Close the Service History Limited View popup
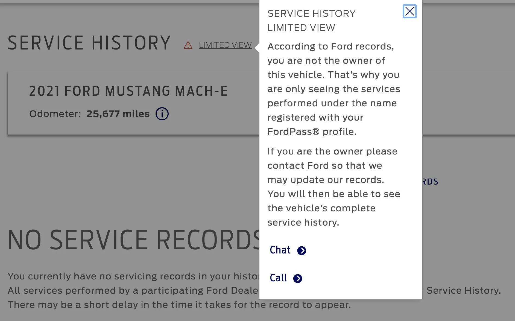This screenshot has height=321, width=515. 409,11
